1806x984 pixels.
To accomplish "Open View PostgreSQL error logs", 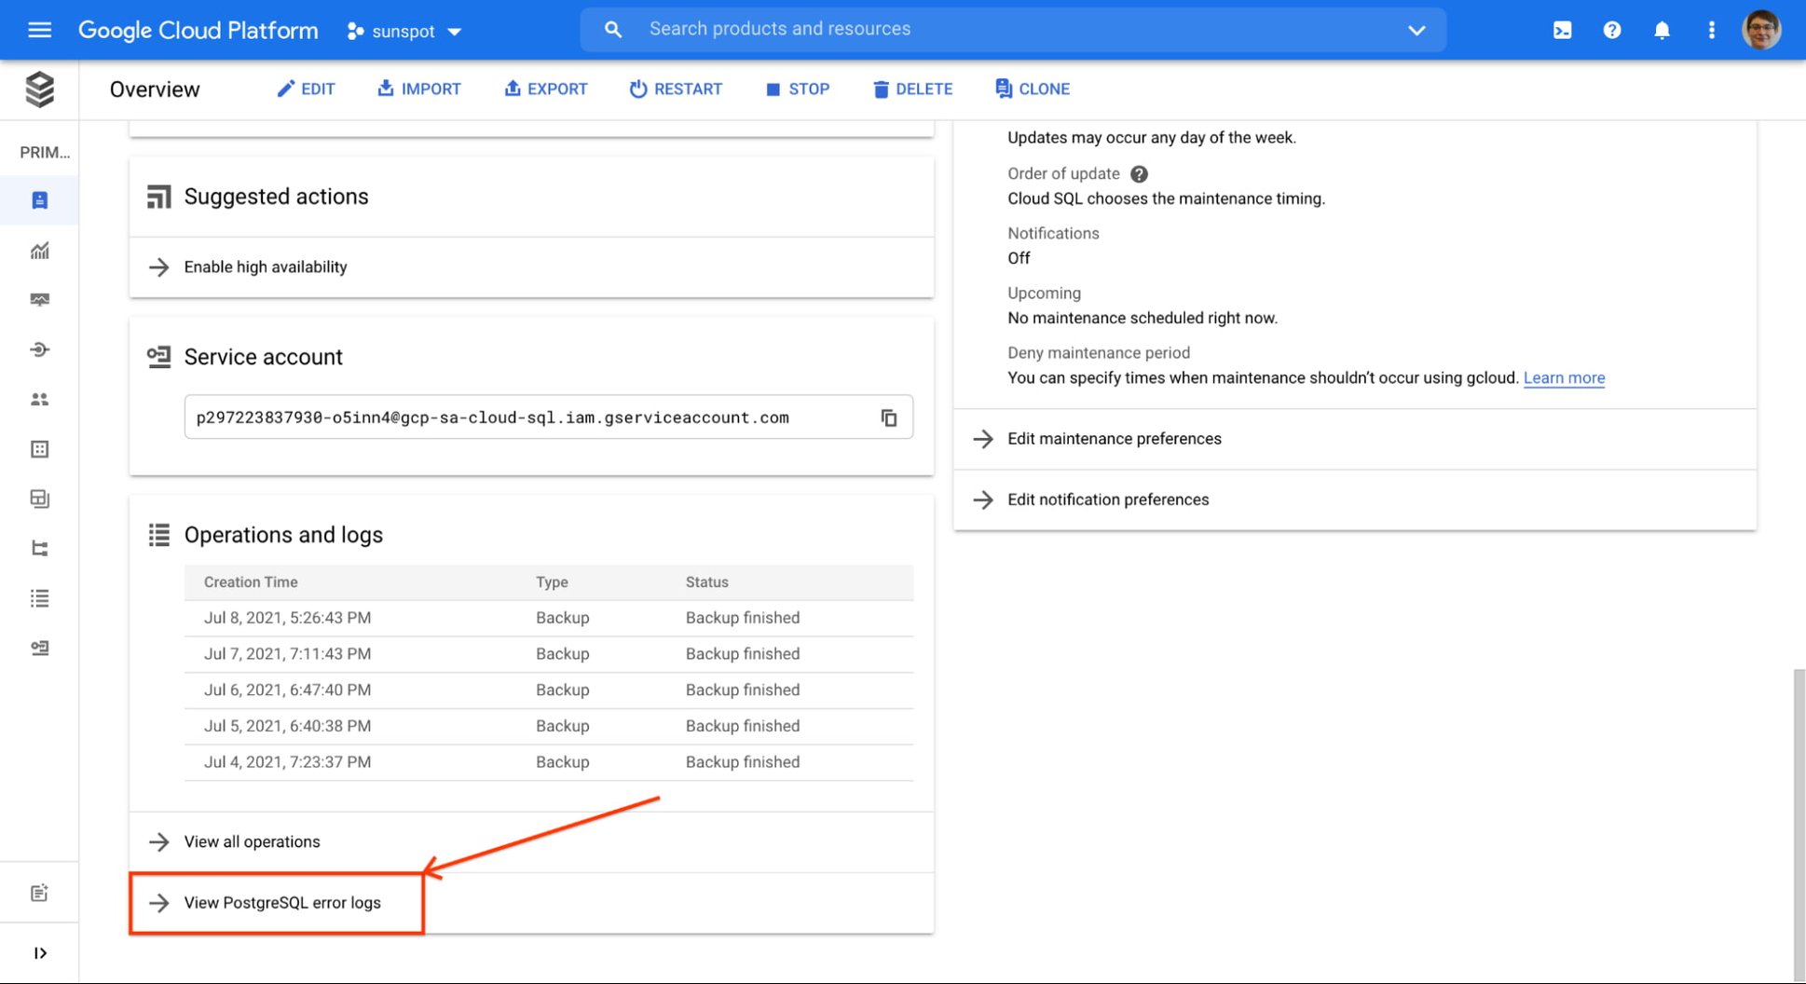I will 282,902.
